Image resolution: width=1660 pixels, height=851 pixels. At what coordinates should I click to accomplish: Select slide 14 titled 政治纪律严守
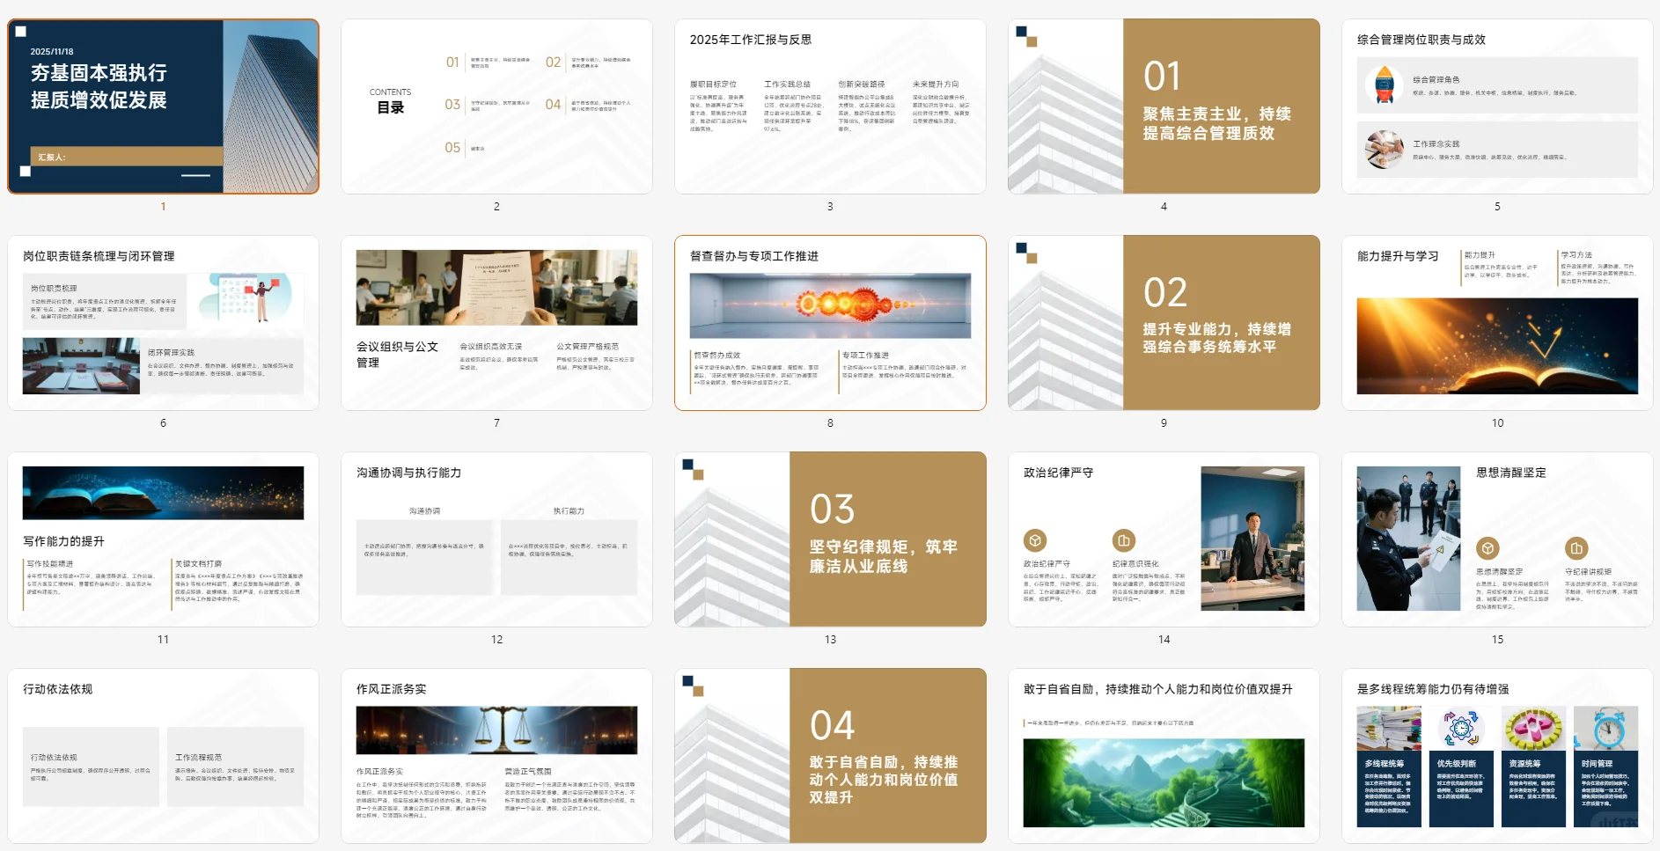point(1164,539)
